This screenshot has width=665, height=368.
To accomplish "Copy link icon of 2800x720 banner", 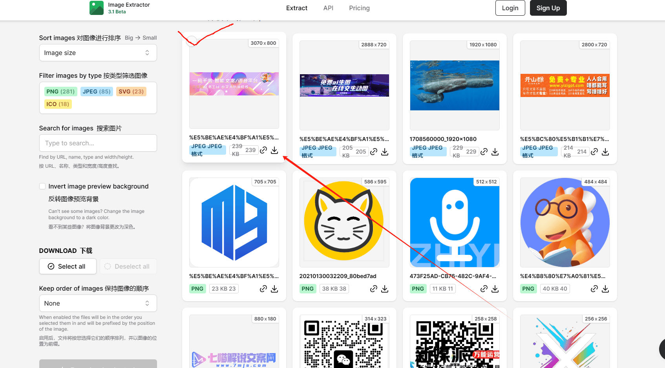I will 594,152.
